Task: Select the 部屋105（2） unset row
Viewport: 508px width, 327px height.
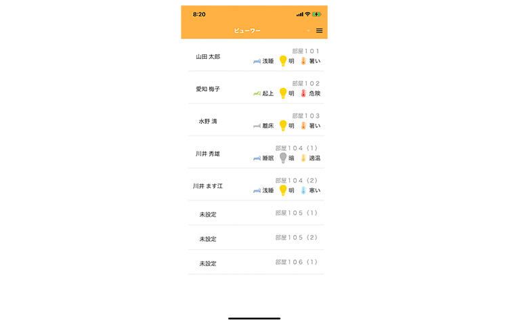Action: (256, 238)
